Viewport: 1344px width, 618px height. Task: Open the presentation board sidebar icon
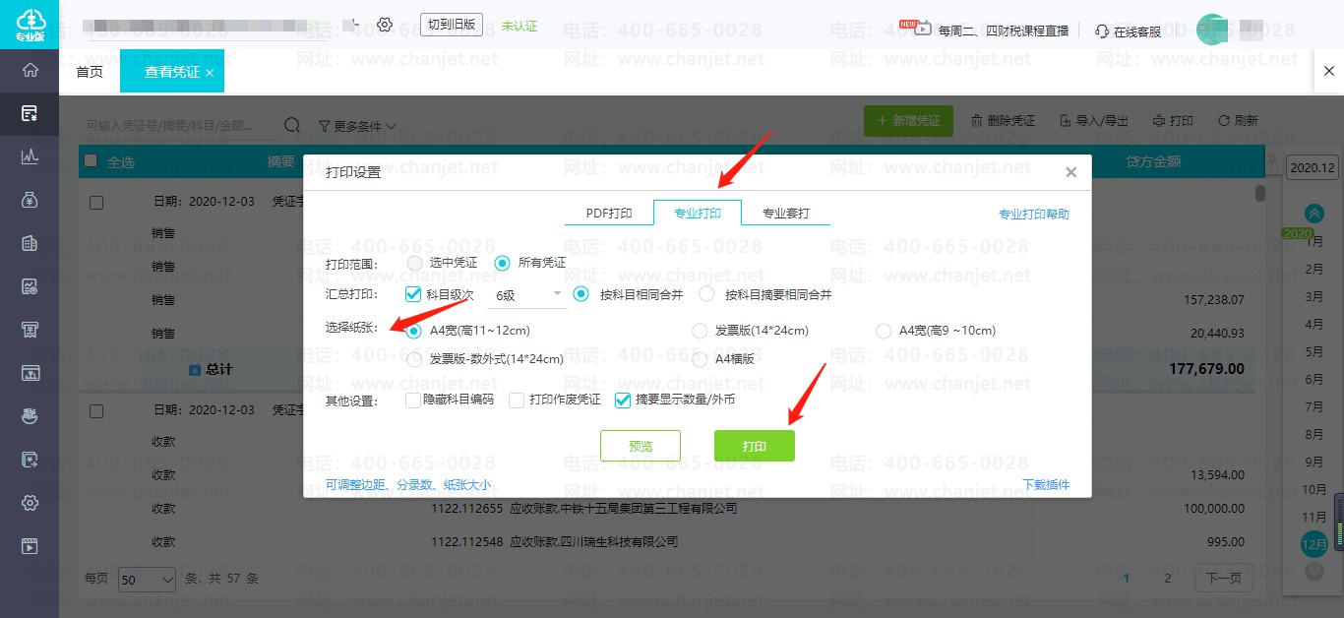[30, 373]
